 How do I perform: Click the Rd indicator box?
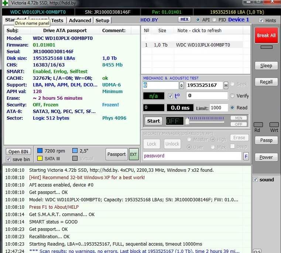pos(258,125)
